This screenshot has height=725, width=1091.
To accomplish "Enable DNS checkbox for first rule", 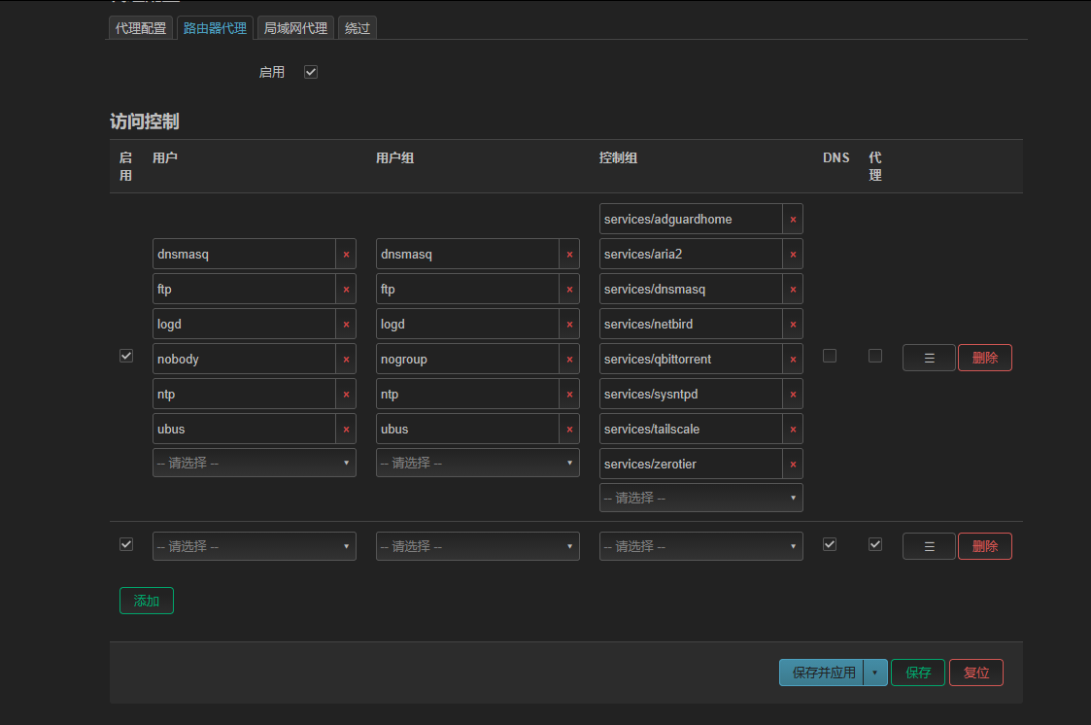I will tap(830, 356).
